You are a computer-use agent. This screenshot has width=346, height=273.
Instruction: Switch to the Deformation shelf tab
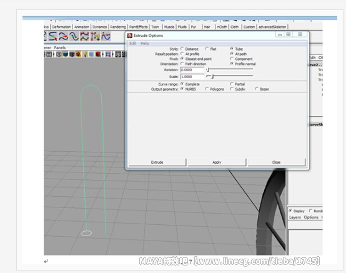(x=61, y=27)
